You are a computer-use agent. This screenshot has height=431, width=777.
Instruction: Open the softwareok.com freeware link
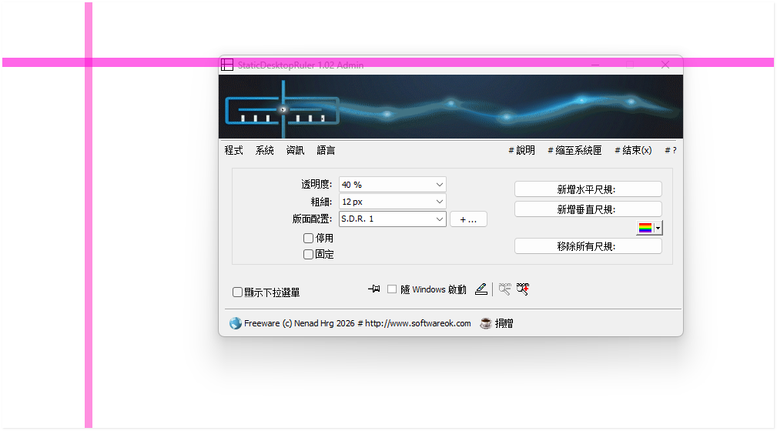(x=357, y=323)
